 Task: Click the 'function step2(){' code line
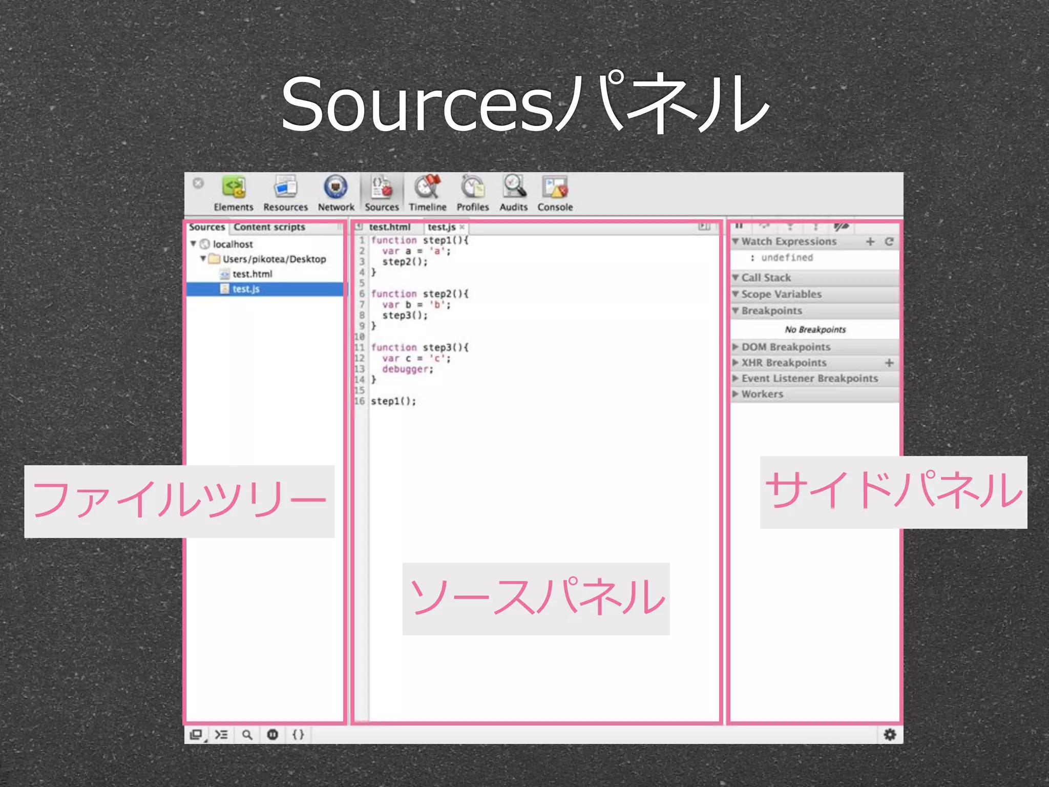[420, 294]
